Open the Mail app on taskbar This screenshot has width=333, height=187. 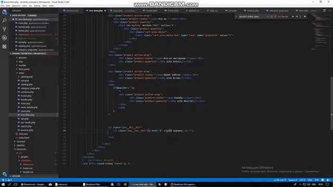pos(50,184)
